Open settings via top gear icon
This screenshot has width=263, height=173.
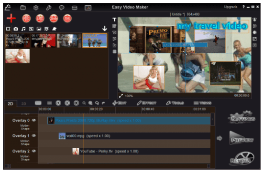(x=36, y=8)
